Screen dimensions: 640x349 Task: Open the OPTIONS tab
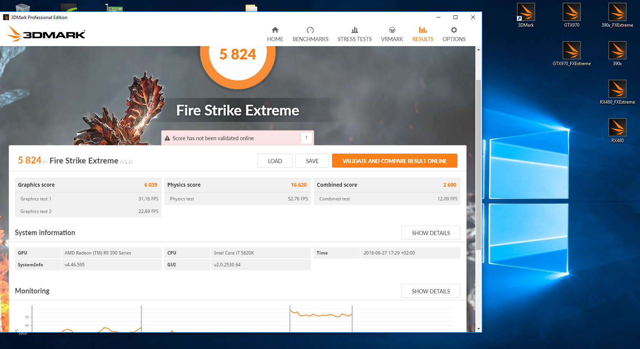[454, 34]
